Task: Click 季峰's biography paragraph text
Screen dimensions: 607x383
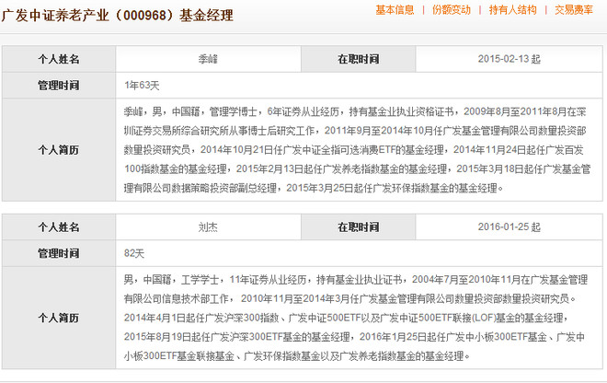Action: [x=357, y=150]
